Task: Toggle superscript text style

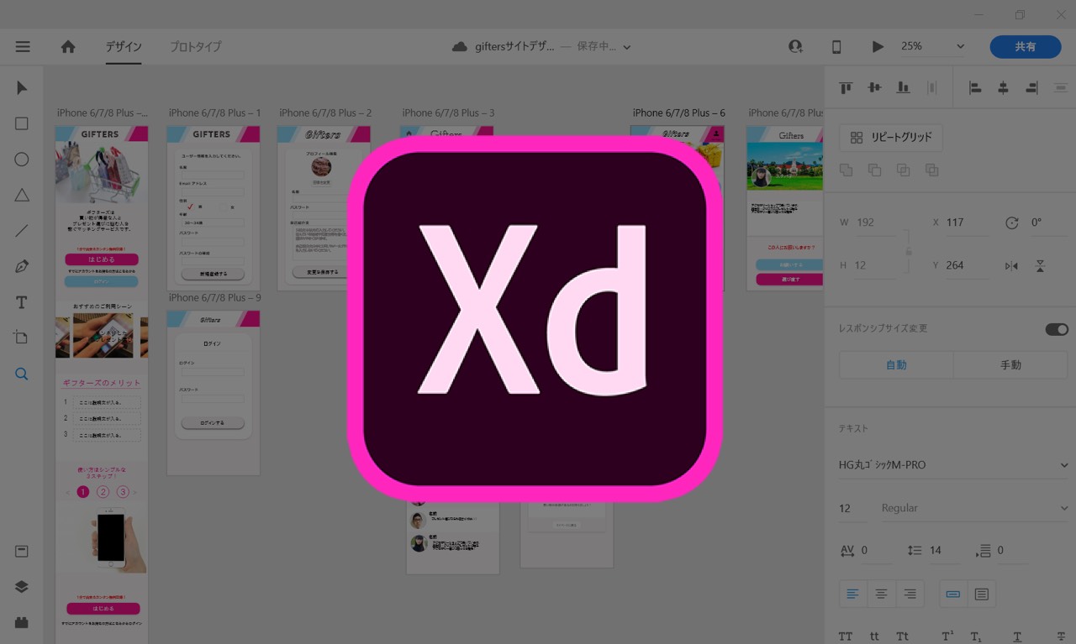Action: point(947,636)
